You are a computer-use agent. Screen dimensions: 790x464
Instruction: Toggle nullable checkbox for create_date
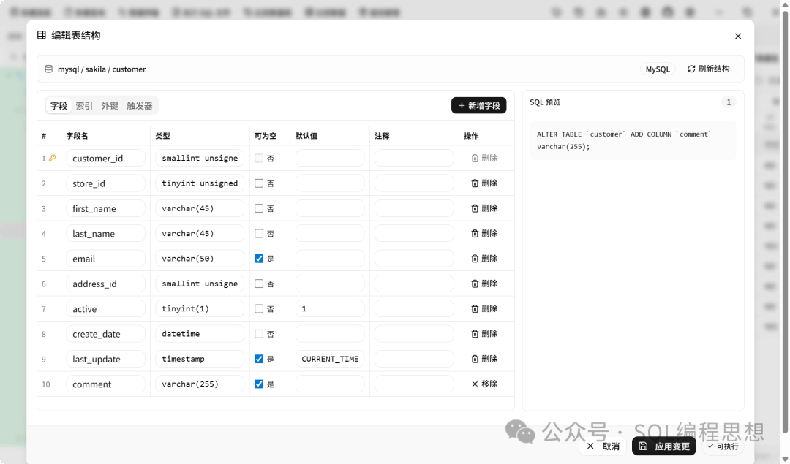(259, 334)
